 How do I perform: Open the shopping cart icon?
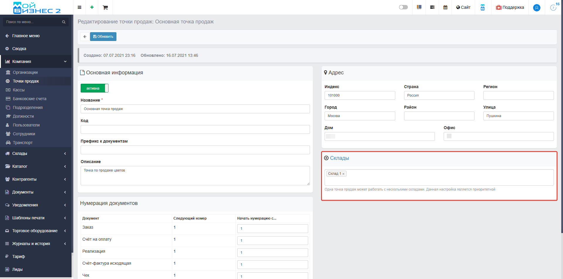[105, 7]
